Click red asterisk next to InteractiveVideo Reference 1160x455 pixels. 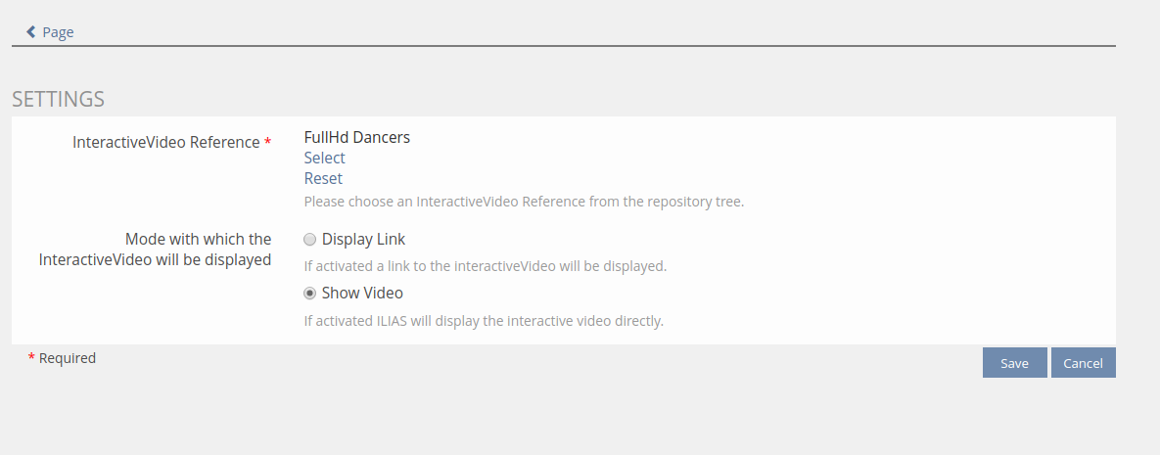click(x=268, y=143)
